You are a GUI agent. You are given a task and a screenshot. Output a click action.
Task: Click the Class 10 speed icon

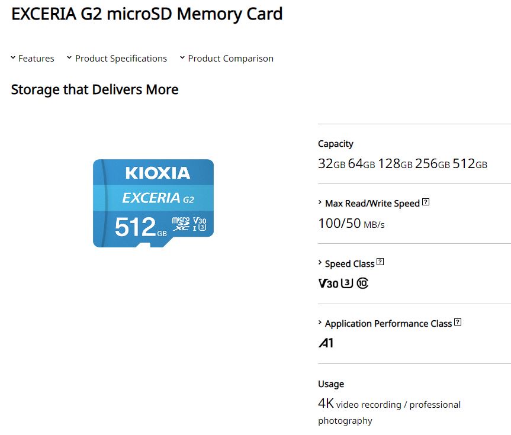[362, 283]
